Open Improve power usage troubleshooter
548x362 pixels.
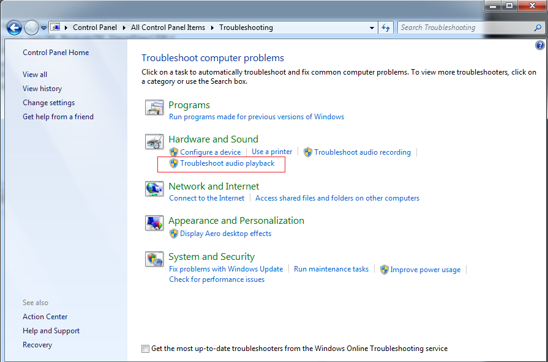426,270
